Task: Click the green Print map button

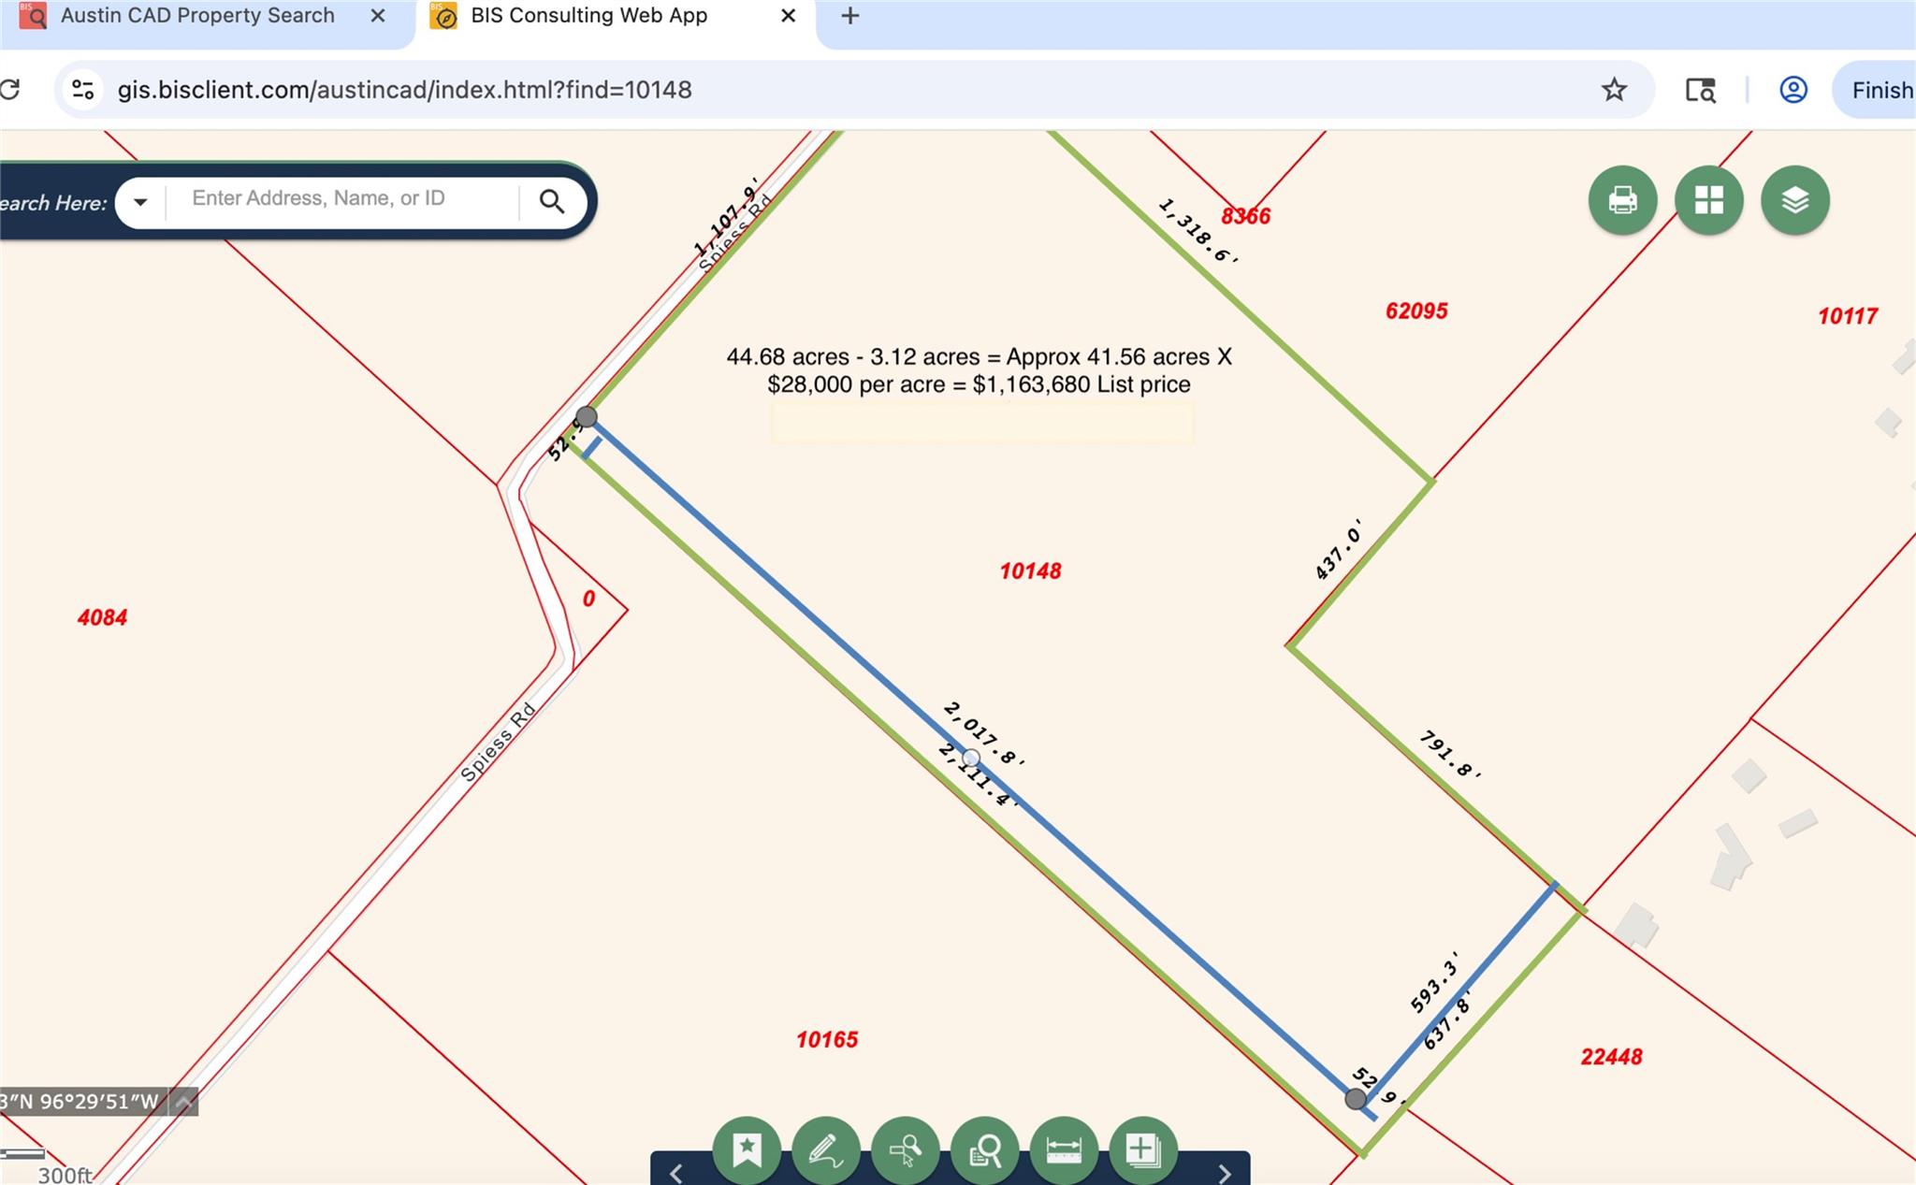Action: (x=1622, y=200)
